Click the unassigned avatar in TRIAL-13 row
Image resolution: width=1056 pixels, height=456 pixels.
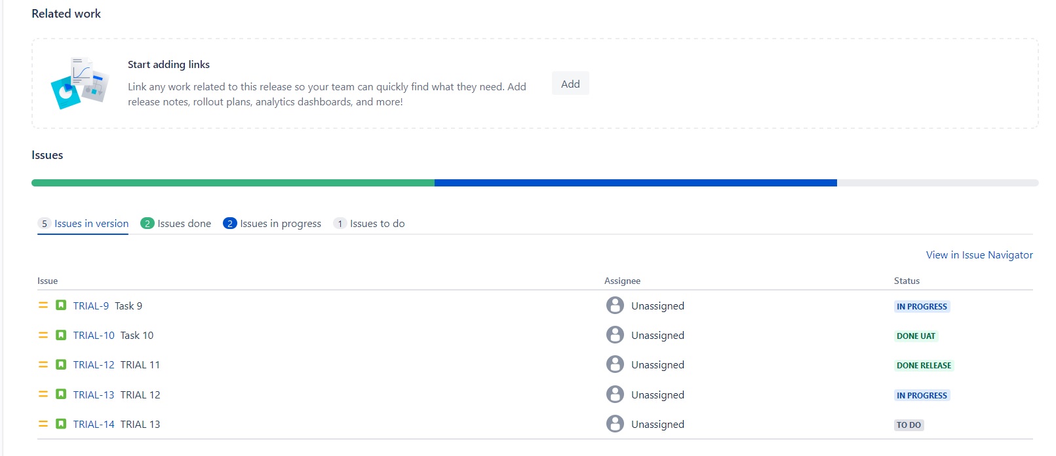[x=615, y=395]
